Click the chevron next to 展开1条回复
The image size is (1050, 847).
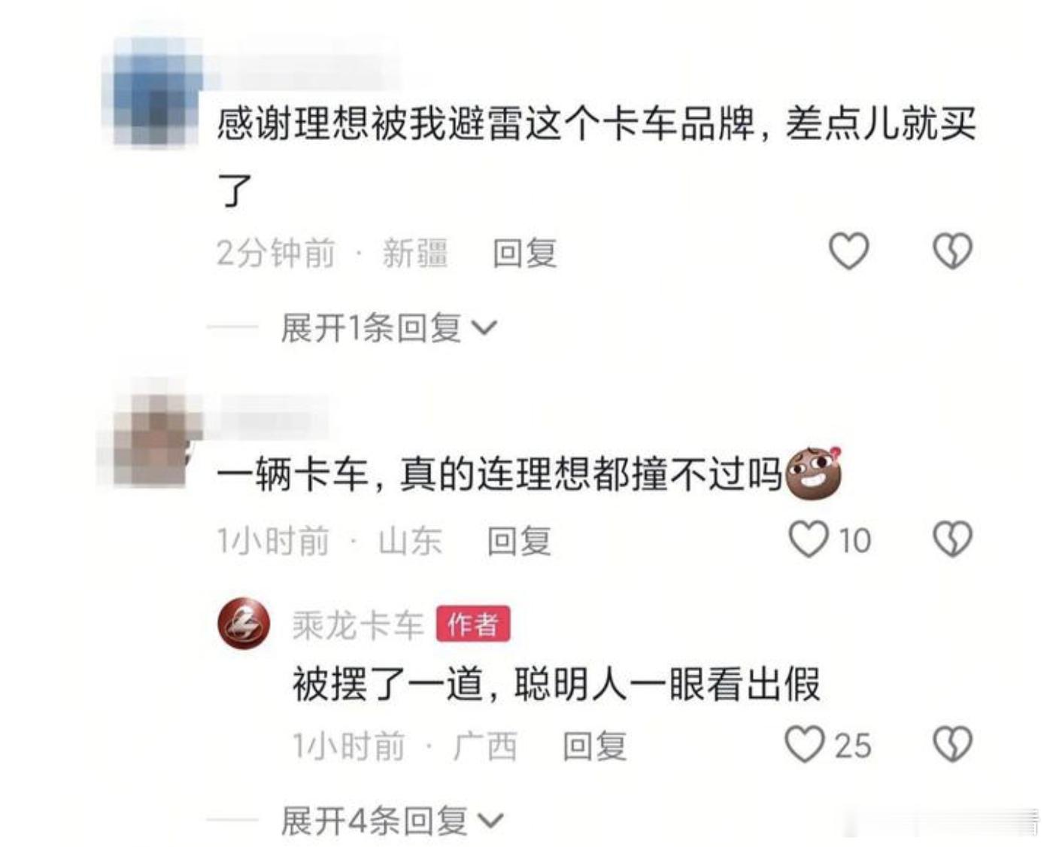point(484,329)
